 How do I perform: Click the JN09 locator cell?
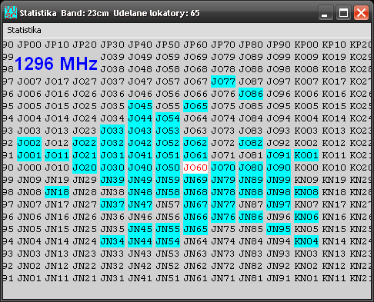(29, 180)
